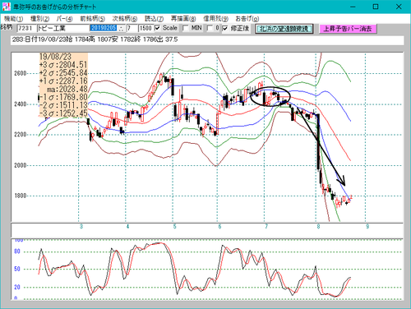Click the cyan 北浜の望遠顕微鏡 button
Screen dimensions: 411x309
pyautogui.click(x=284, y=29)
